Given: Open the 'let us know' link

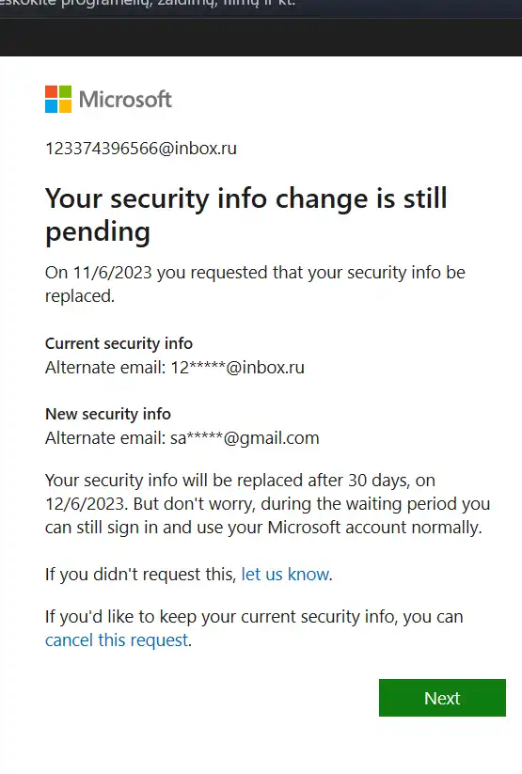Looking at the screenshot, I should click(285, 574).
